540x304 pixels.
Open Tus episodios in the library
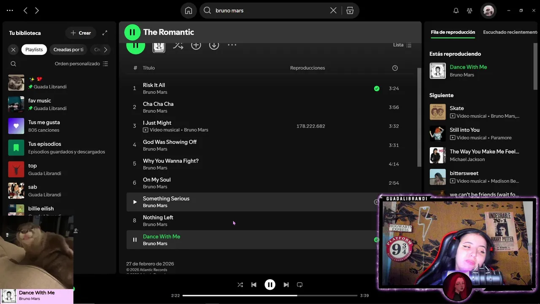[59, 147]
